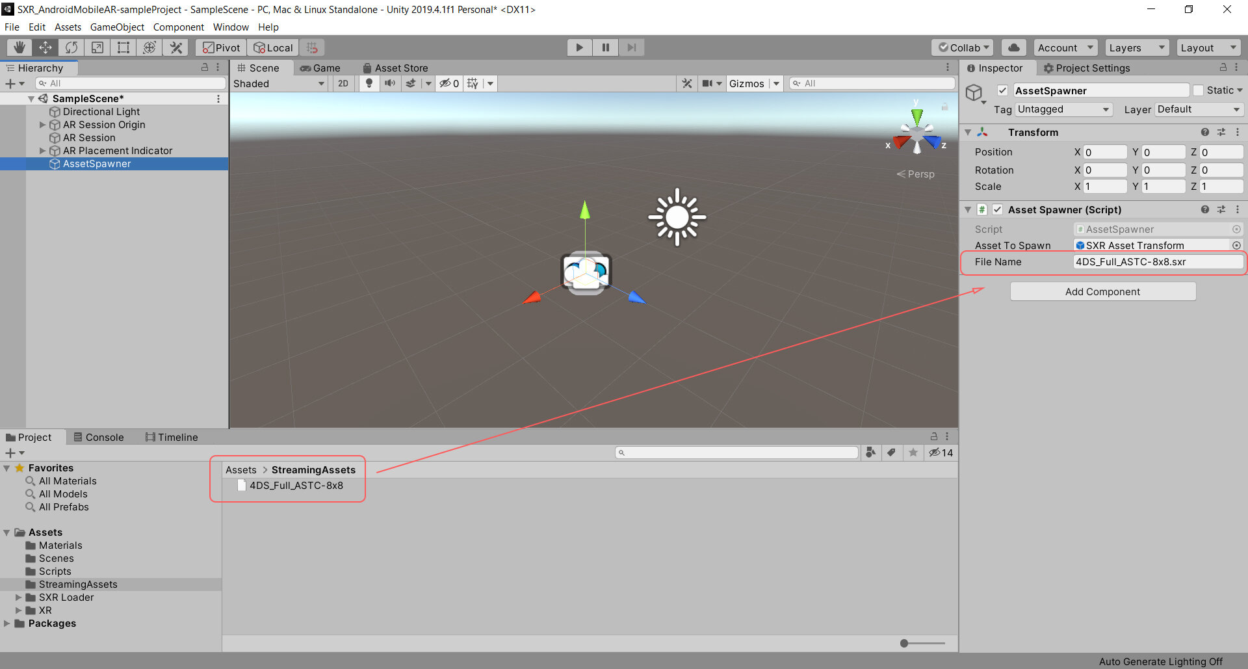This screenshot has width=1248, height=669.
Task: Toggle hidden packages visibility 14
Action: coord(941,453)
